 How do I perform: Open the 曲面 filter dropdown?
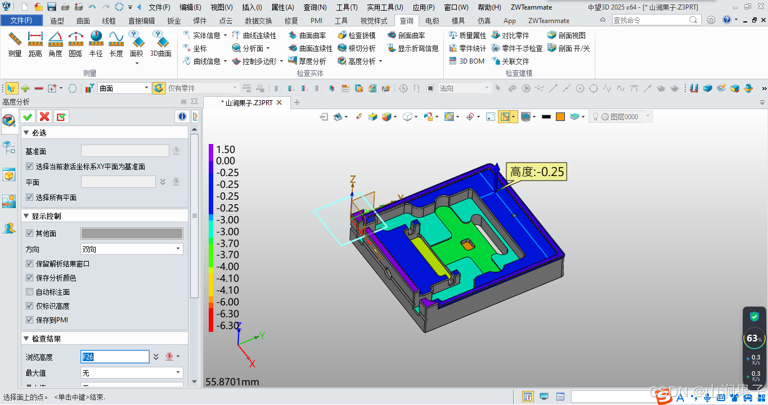point(124,88)
